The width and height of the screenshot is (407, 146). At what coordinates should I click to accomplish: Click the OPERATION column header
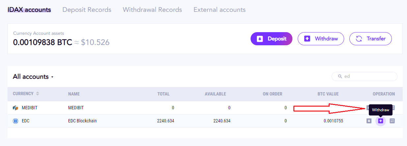pos(384,94)
